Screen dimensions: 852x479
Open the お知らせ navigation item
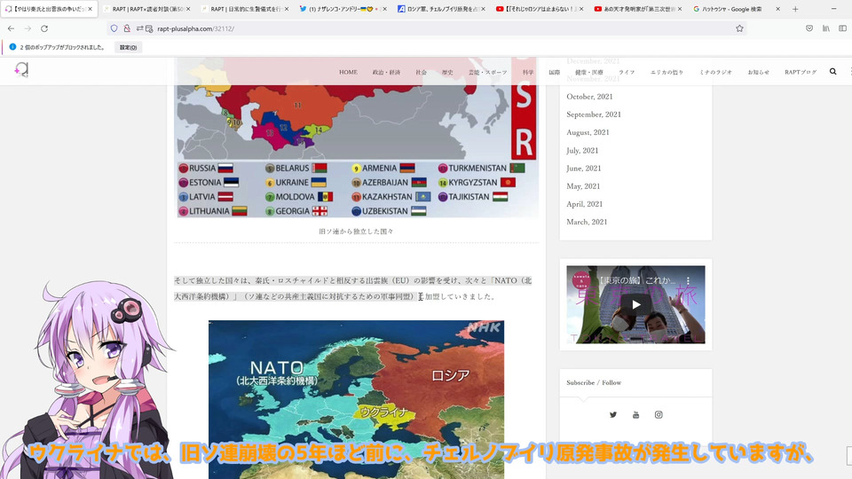pos(759,72)
